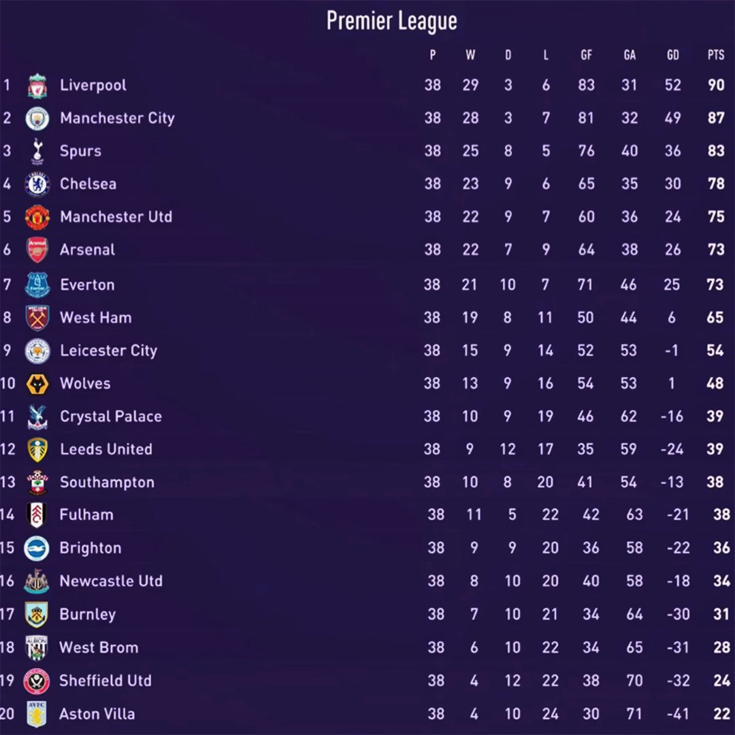This screenshot has width=735, height=735.
Task: Select the West Ham hammers badge
Action: pyautogui.click(x=37, y=318)
